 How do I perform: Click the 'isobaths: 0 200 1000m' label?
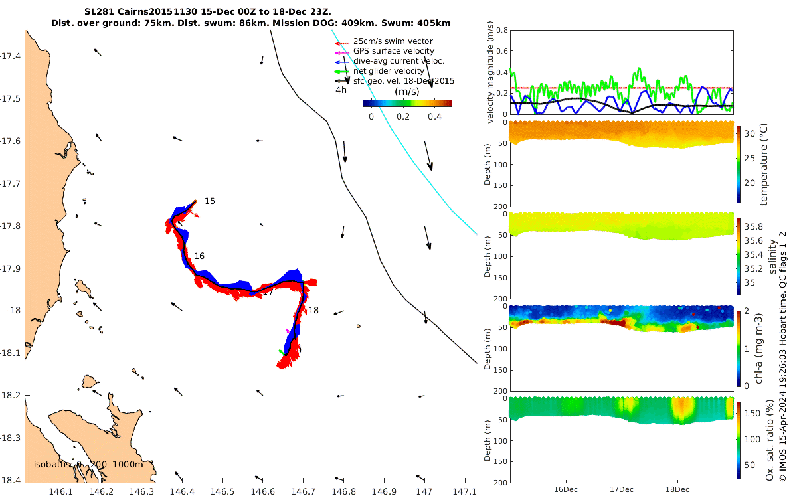pyautogui.click(x=88, y=465)
